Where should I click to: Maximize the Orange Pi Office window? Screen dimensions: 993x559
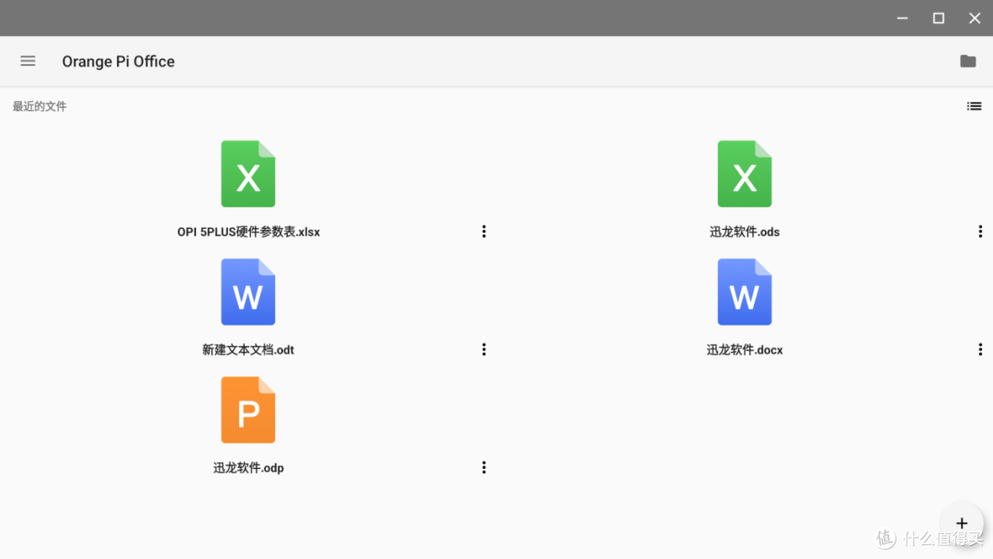coord(939,18)
